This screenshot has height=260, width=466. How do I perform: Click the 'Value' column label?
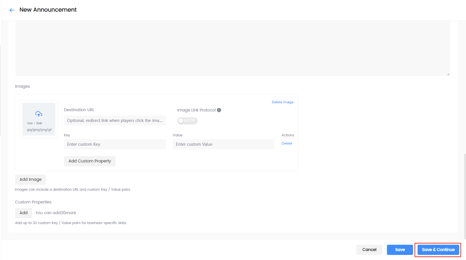178,135
